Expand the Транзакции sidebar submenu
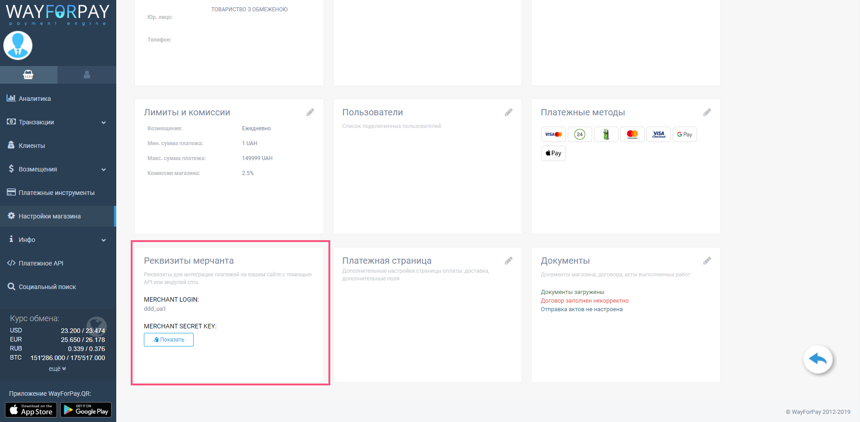Viewport: 860px width, 422px height. click(x=104, y=123)
